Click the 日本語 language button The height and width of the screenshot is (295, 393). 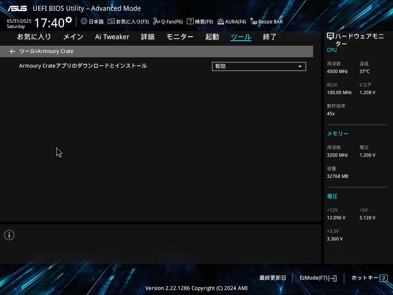(x=96, y=22)
